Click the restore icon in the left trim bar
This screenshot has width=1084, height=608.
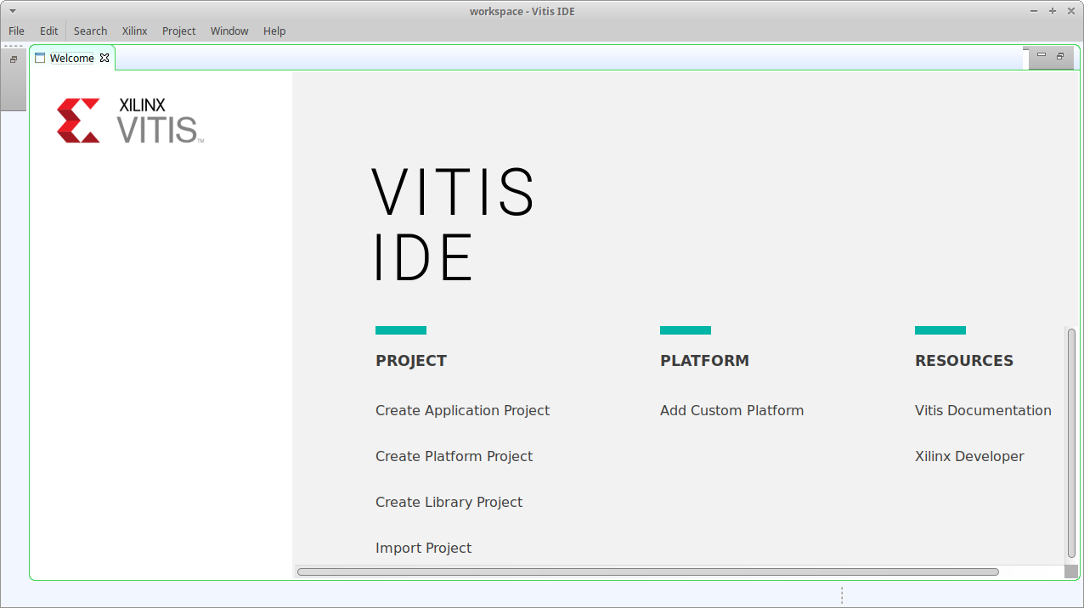14,59
